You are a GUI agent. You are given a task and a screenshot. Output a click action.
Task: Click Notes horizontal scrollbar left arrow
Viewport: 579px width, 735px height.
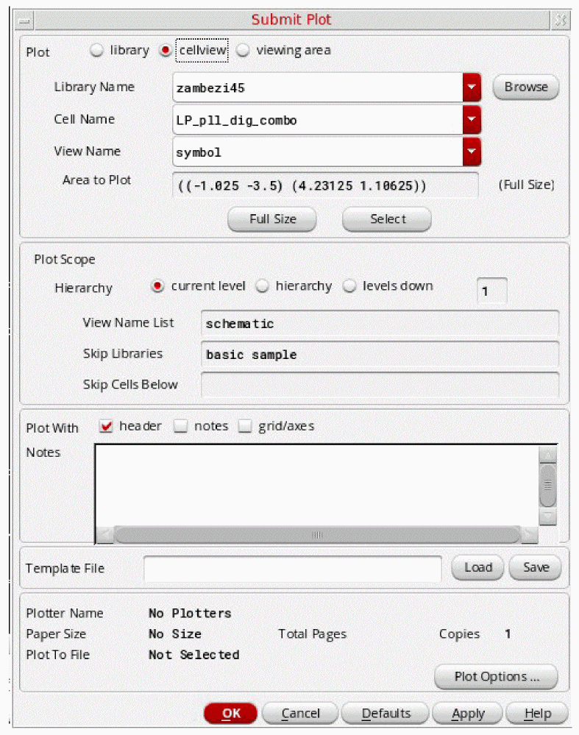(104, 534)
